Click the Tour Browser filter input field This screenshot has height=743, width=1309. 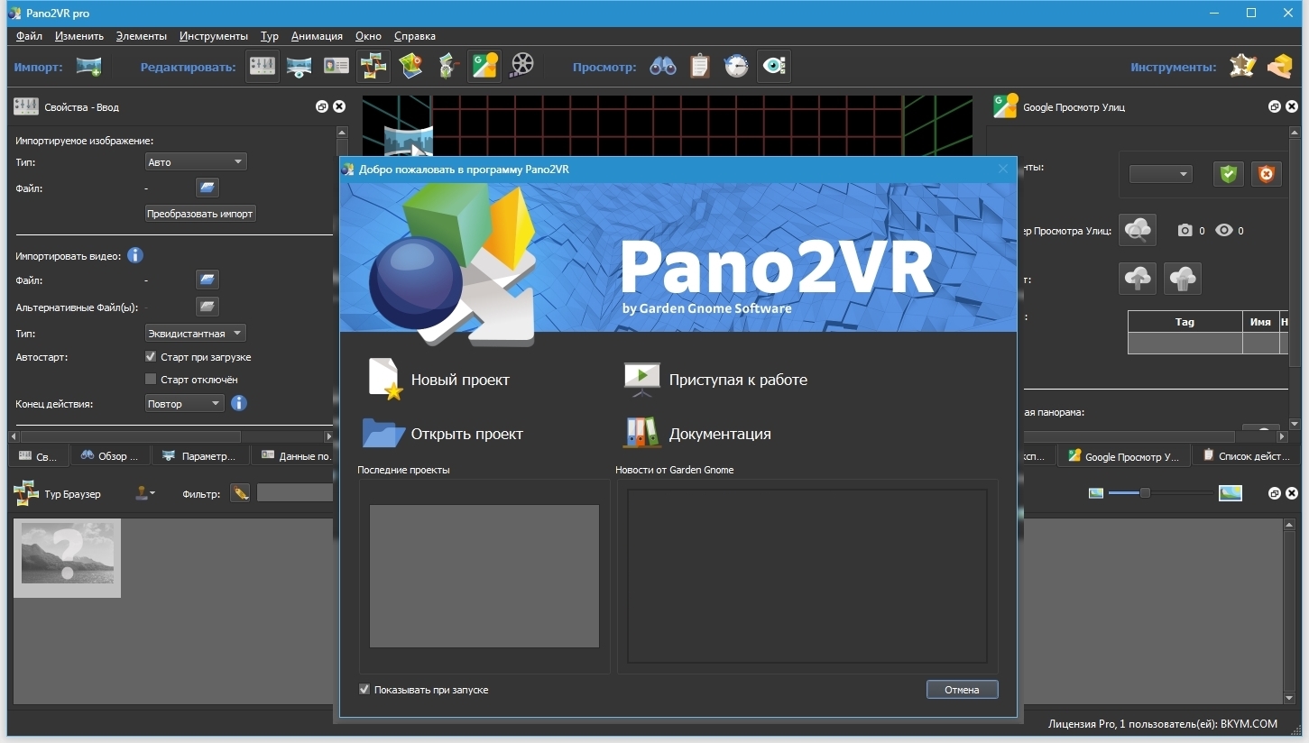pos(295,493)
